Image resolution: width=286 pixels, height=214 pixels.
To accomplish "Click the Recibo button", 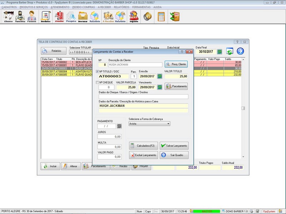I will pyautogui.click(x=120, y=167).
